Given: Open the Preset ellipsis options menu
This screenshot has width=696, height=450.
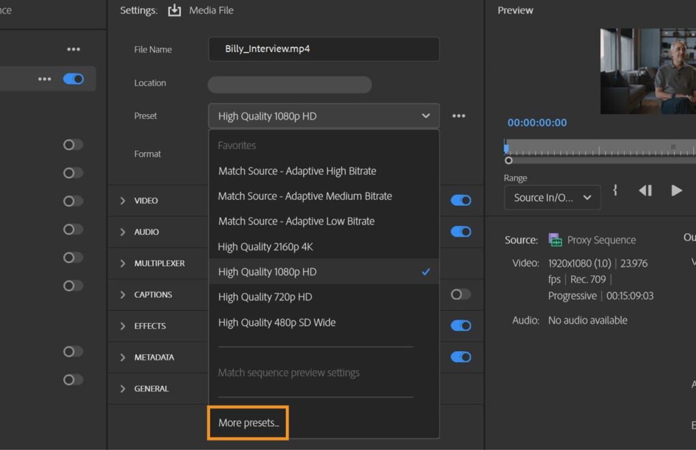Looking at the screenshot, I should pos(459,115).
